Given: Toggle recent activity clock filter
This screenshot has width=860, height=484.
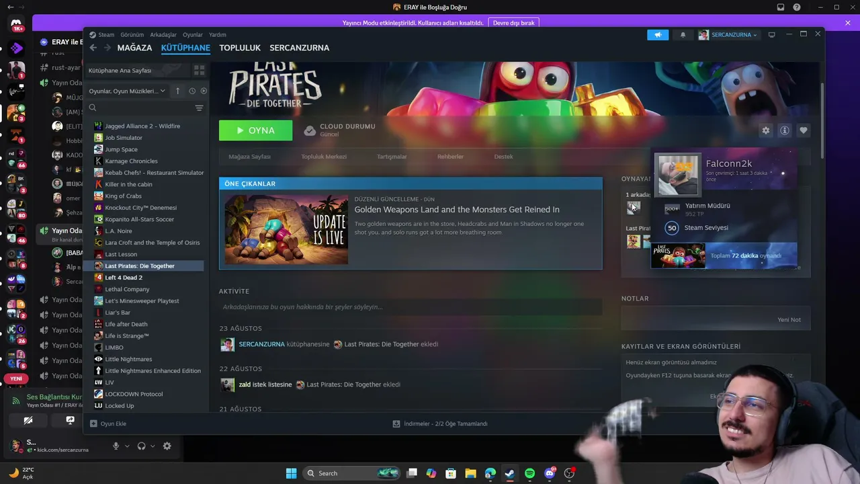Looking at the screenshot, I should (192, 91).
